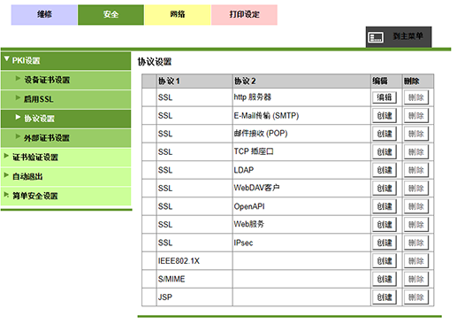Viewport: 457px width, 324px height.
Task: Open 设备证书设置 in the sidebar
Action: point(66,80)
